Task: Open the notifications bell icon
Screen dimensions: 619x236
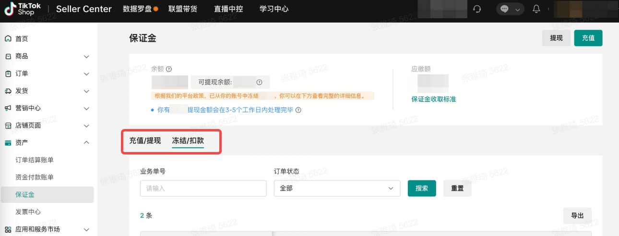Action: click(x=536, y=9)
